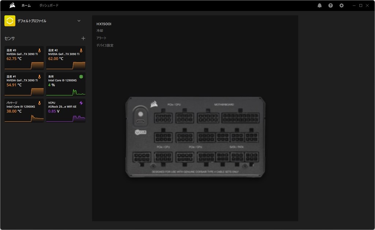Click thermometer icon on パッケージ card
Screen dimensions: 375x230
40,103
